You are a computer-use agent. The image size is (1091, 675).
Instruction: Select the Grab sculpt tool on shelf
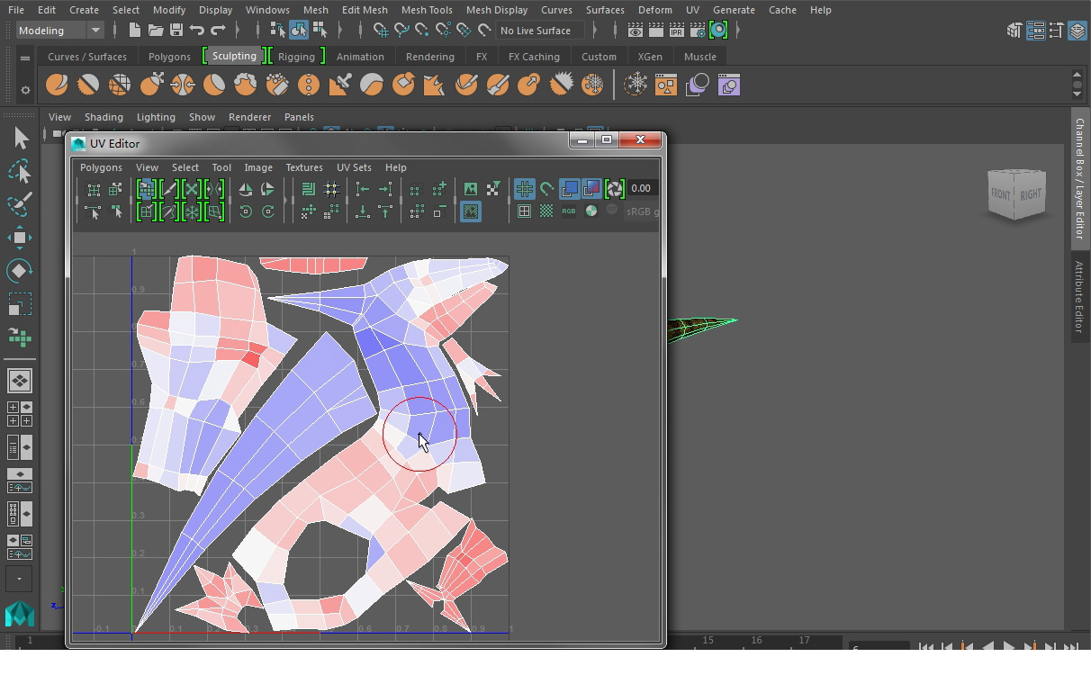pyautogui.click(x=151, y=85)
